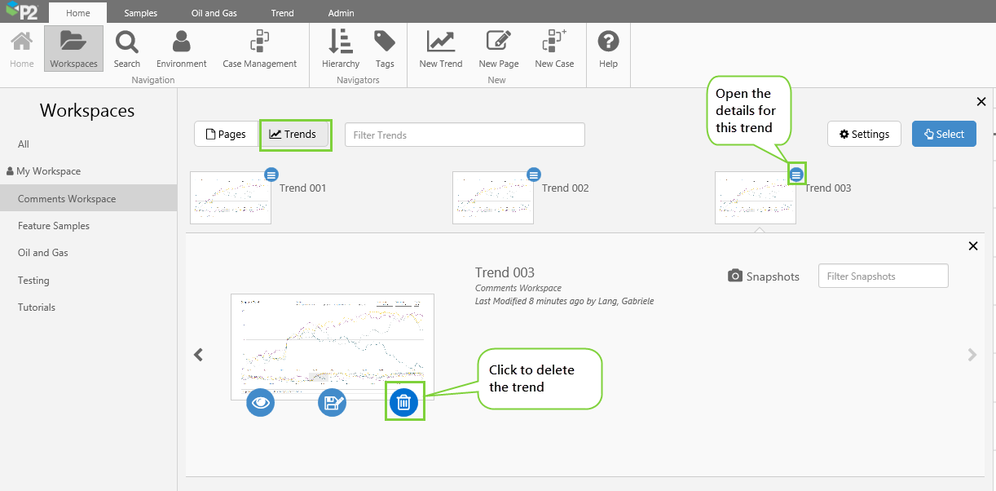The height and width of the screenshot is (491, 996).
Task: Create a New Trend from ribbon
Action: click(x=441, y=49)
